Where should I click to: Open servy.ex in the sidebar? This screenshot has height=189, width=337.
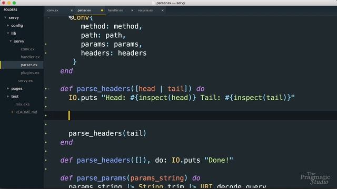click(25, 81)
